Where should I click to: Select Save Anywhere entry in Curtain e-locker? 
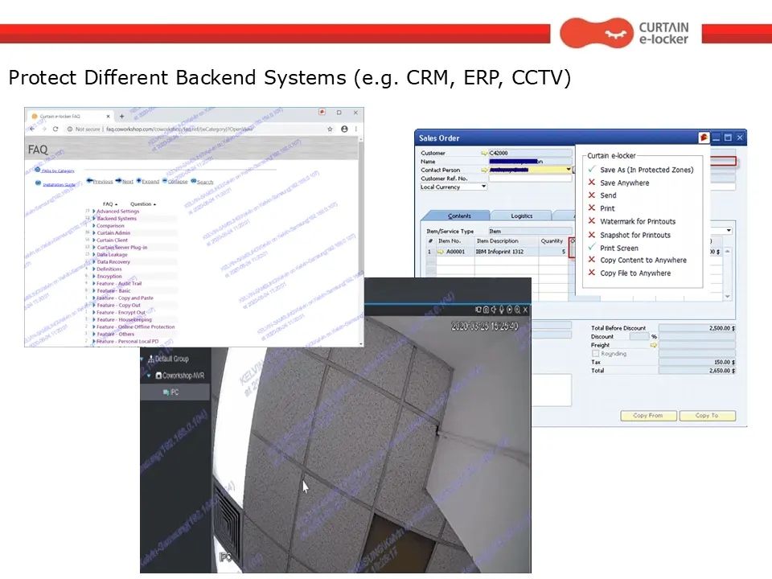[624, 183]
